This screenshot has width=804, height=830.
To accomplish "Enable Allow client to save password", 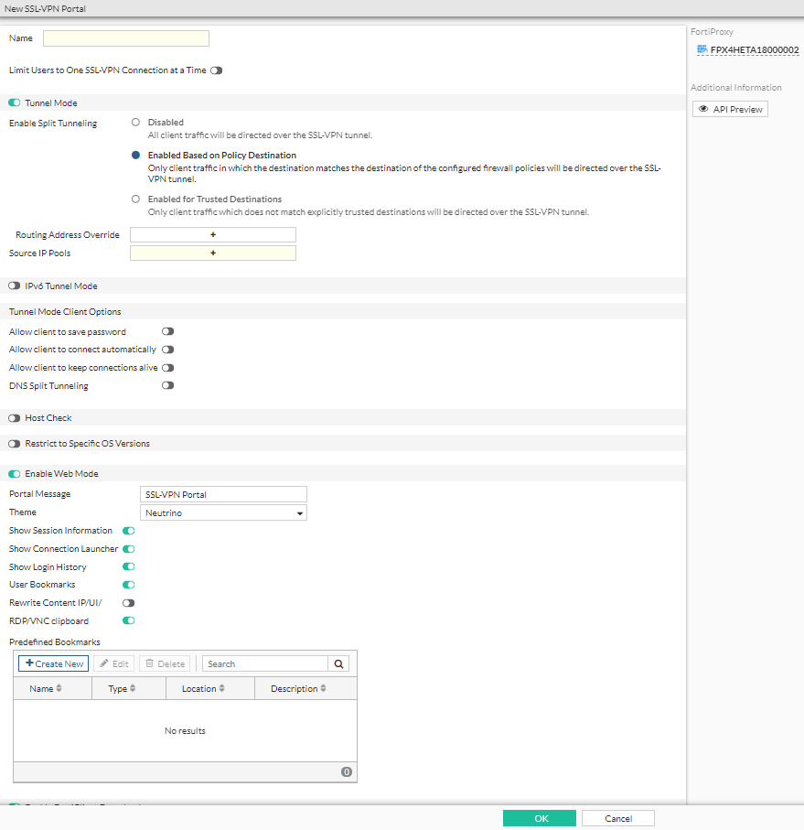I will tap(167, 331).
